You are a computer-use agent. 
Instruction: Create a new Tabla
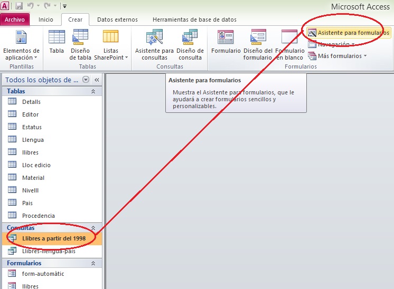tap(57, 42)
